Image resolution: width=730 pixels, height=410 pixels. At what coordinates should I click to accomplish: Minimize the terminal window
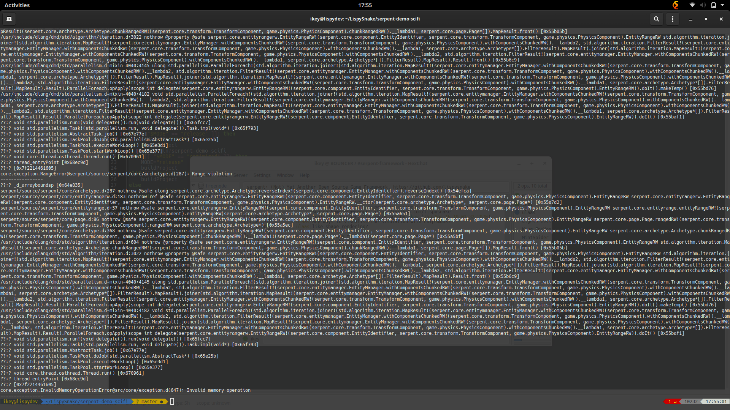[690, 19]
